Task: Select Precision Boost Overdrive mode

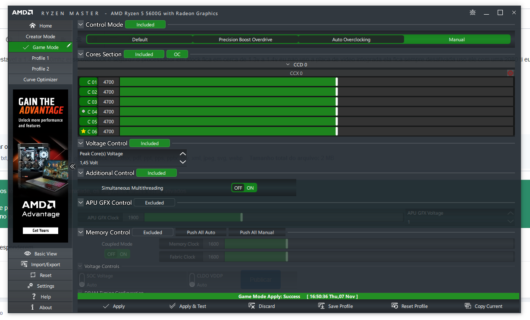Action: coord(245,40)
